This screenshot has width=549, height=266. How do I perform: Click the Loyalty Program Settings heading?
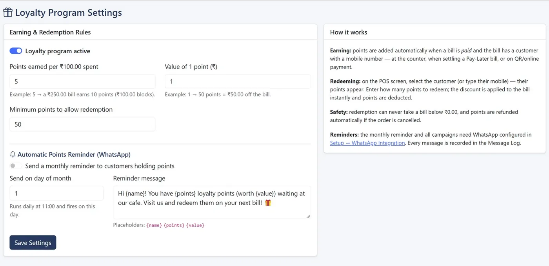[68, 13]
